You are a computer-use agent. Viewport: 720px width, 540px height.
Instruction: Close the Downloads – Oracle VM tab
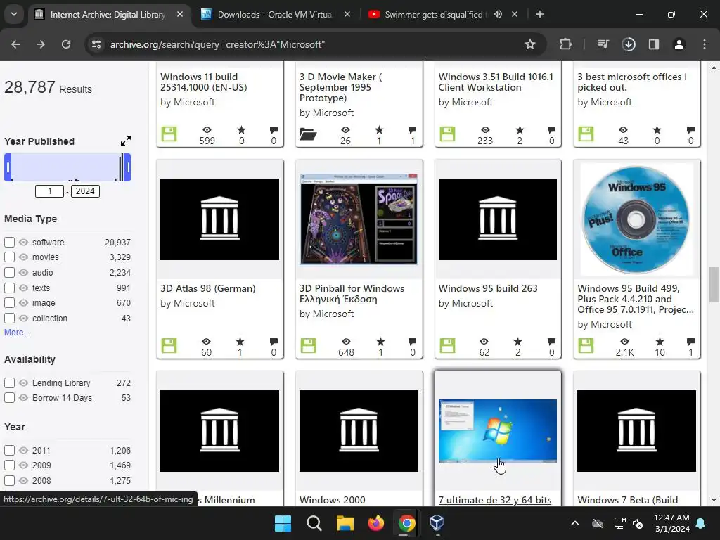(x=347, y=14)
